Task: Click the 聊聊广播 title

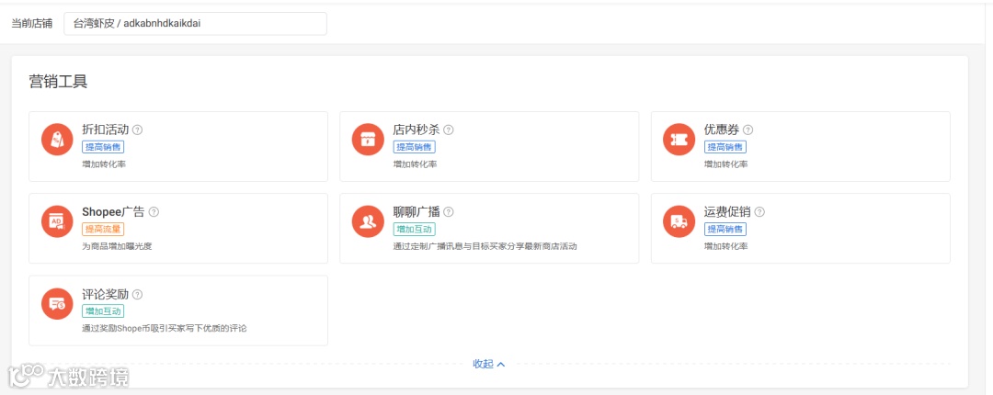Action: (417, 212)
